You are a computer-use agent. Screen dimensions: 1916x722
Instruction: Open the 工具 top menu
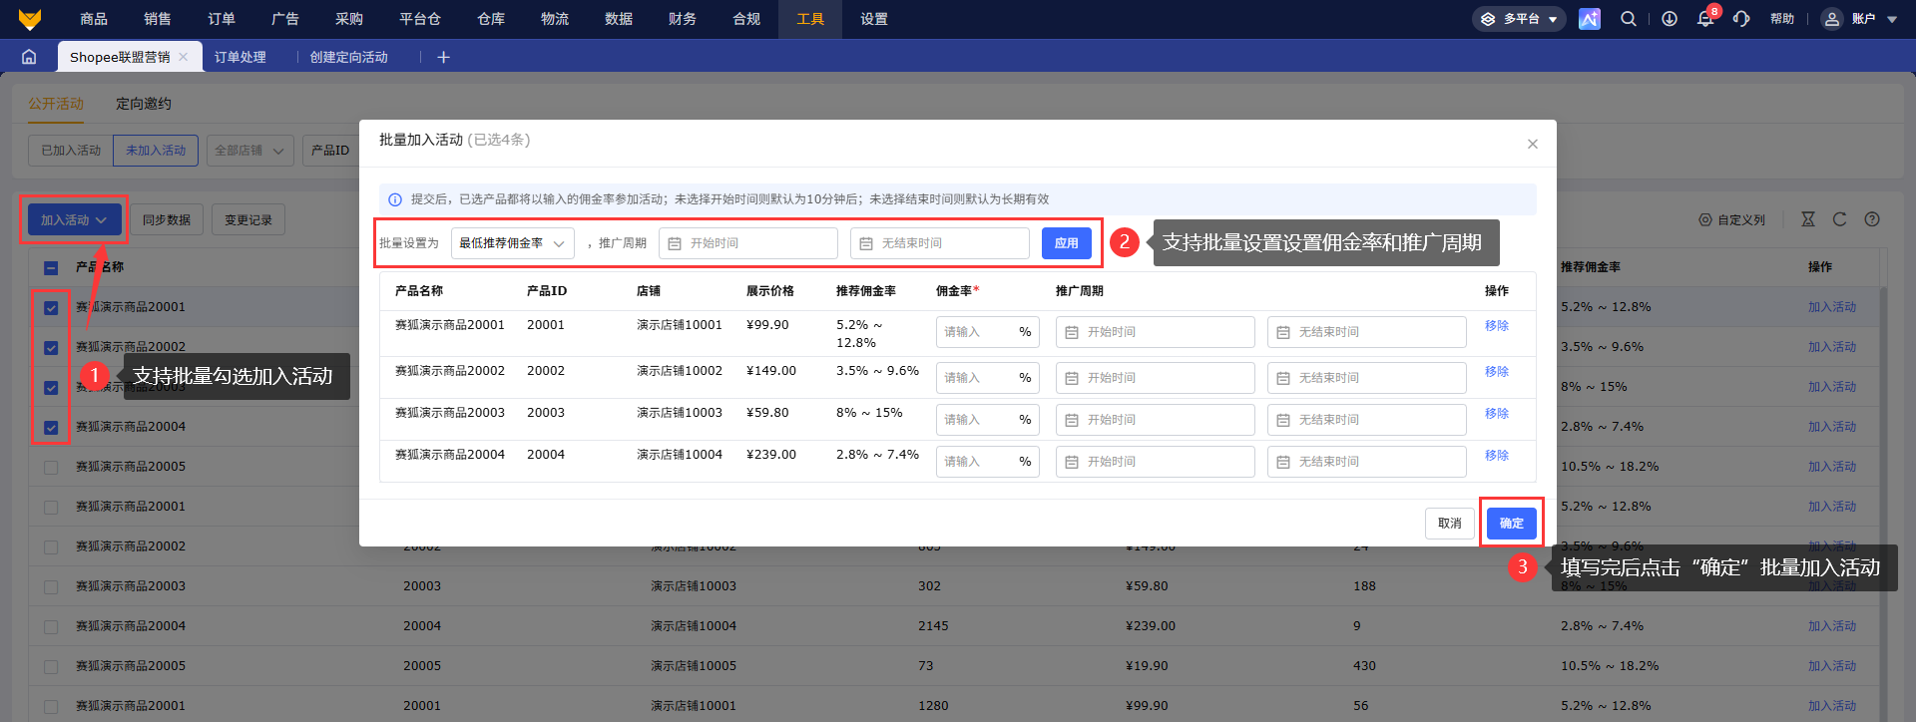(x=810, y=19)
